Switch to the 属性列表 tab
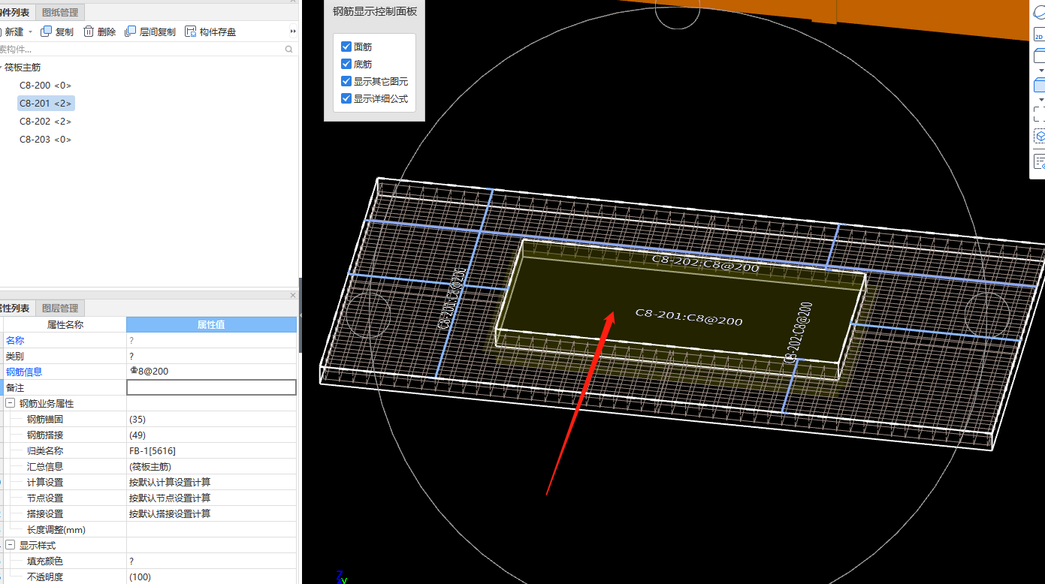Screen dimensions: 1045x584 [x=17, y=308]
